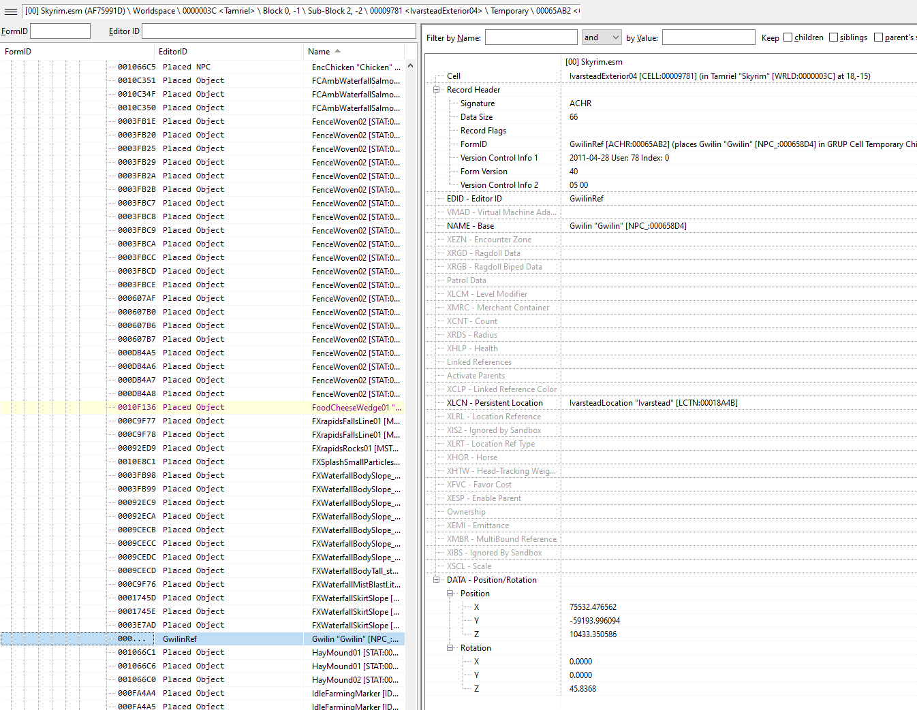Click the Rotation X value 0.0000
Image resolution: width=917 pixels, height=710 pixels.
[580, 662]
